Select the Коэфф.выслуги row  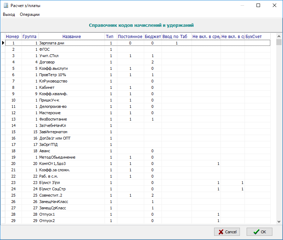tap(53, 68)
